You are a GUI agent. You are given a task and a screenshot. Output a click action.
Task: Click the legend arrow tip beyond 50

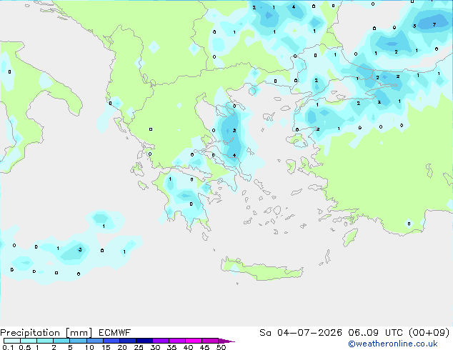click(x=226, y=341)
